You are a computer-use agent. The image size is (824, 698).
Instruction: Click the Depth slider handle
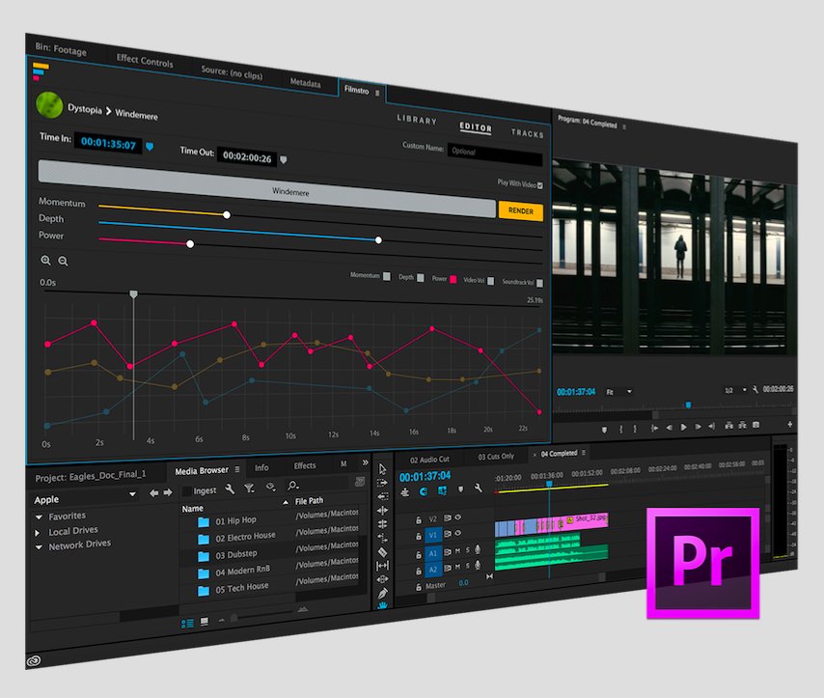coord(378,239)
